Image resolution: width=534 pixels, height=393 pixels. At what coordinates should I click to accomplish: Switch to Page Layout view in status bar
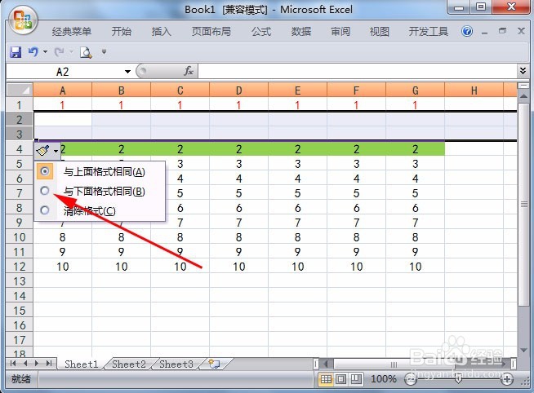coord(341,378)
